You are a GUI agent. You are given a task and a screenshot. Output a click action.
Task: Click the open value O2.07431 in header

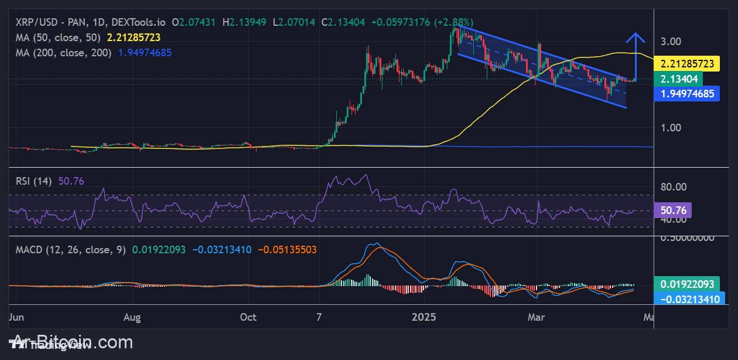[x=194, y=22]
